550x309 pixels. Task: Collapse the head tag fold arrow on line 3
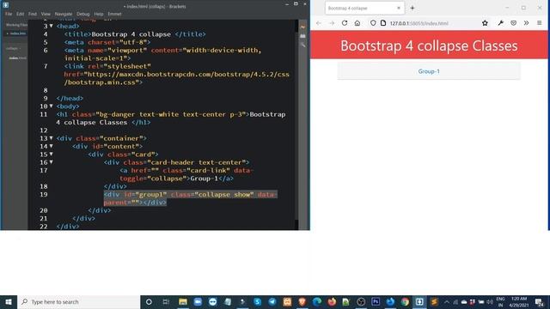point(52,26)
